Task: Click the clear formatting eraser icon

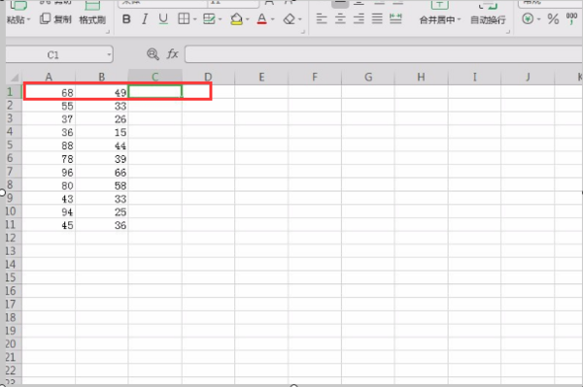Action: click(x=290, y=19)
